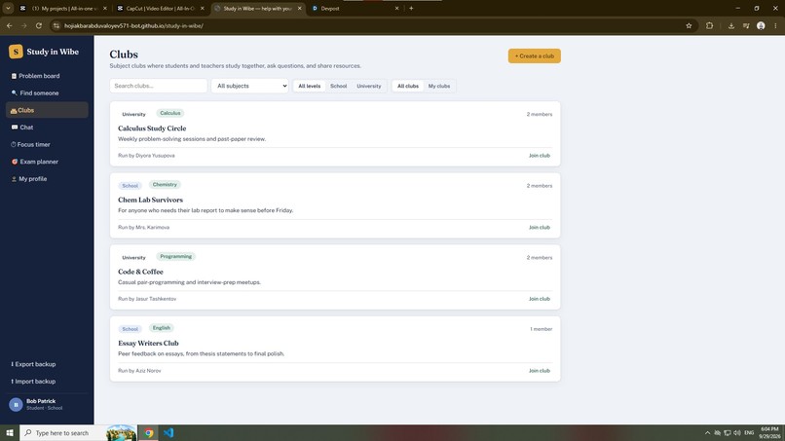This screenshot has width=785, height=441.
Task: Click Import backup in sidebar
Action: pyautogui.click(x=47, y=382)
